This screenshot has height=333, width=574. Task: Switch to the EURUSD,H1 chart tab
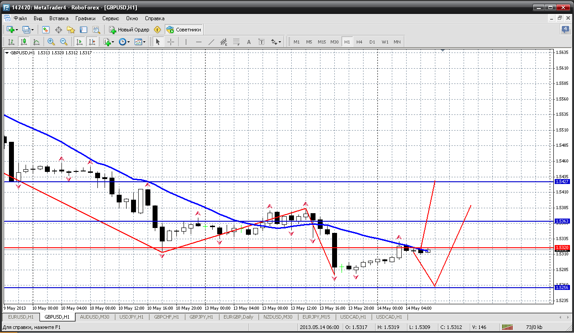[x=21, y=317]
